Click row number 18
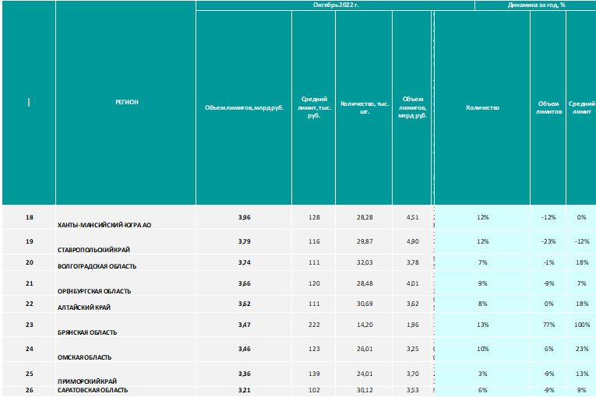This screenshot has width=596, height=397. (30, 217)
